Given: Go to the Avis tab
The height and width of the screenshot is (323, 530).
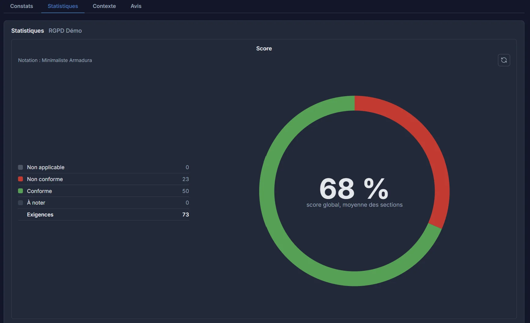Looking at the screenshot, I should point(136,6).
